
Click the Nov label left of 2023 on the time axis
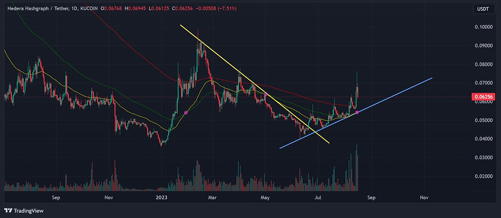[109, 198]
